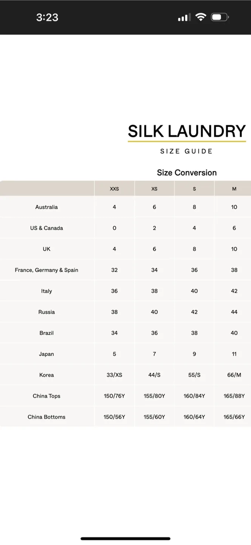Screen dimensions: 251x545
Task: Tap the M column header
Action: (234, 188)
